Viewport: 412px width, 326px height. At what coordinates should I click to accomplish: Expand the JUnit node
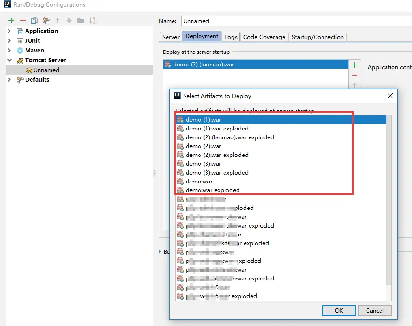tap(9, 40)
